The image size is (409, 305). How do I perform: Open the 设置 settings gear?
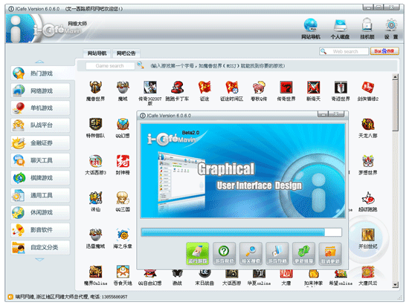(x=391, y=25)
